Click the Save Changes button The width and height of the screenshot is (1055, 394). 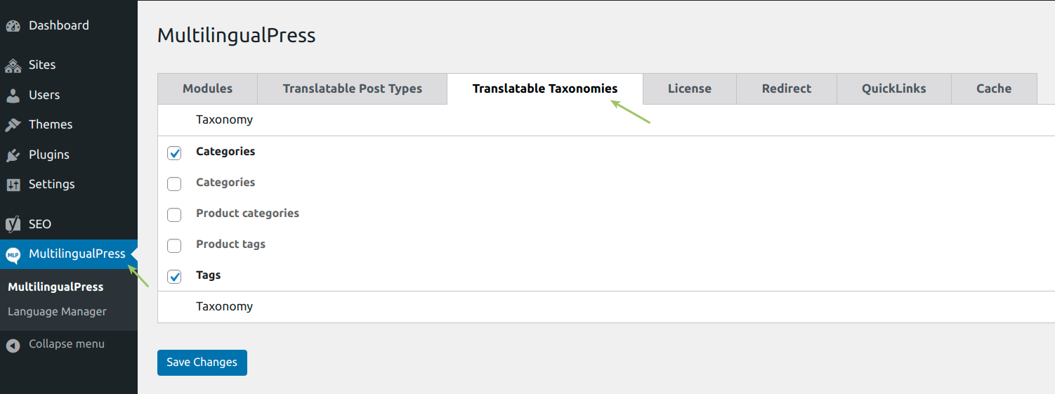[x=202, y=362]
